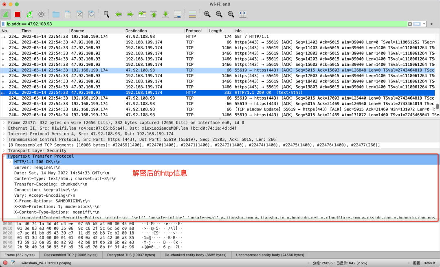This screenshot has height=267, width=440.
Task: Apply the display filter arrow
Action: point(417,24)
